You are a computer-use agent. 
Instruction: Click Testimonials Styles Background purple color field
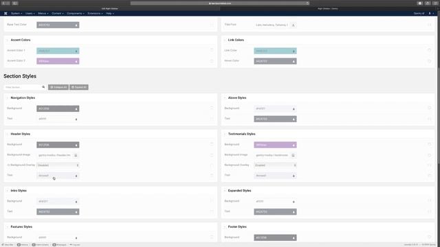point(275,145)
